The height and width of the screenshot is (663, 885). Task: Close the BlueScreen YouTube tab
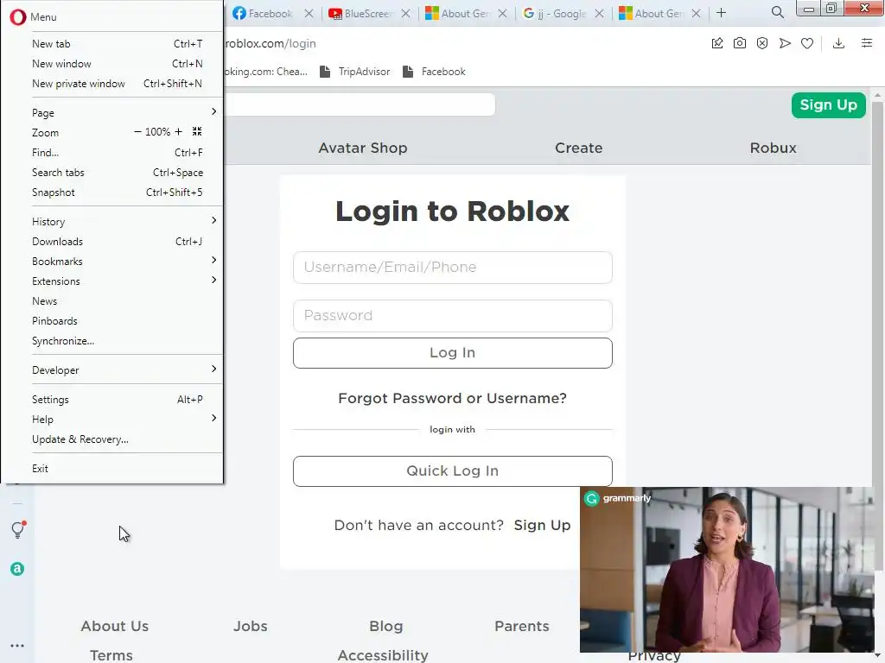tap(406, 14)
